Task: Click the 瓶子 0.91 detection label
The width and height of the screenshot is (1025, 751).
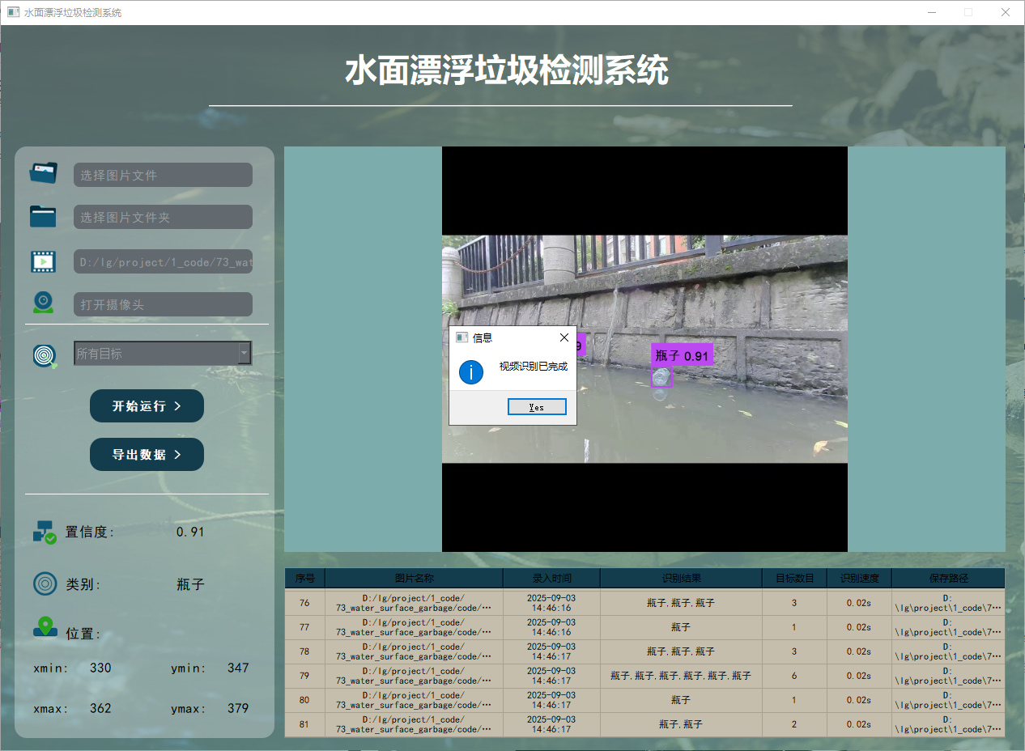Action: [x=682, y=355]
